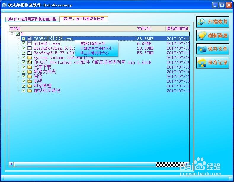Uncheck the 360极速浏览器.exe checkbox
The width and height of the screenshot is (234, 182).
click(x=23, y=38)
